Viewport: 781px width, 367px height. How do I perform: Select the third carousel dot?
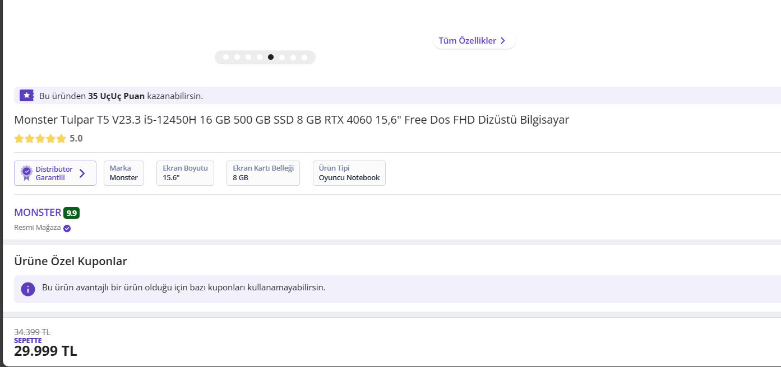point(248,57)
